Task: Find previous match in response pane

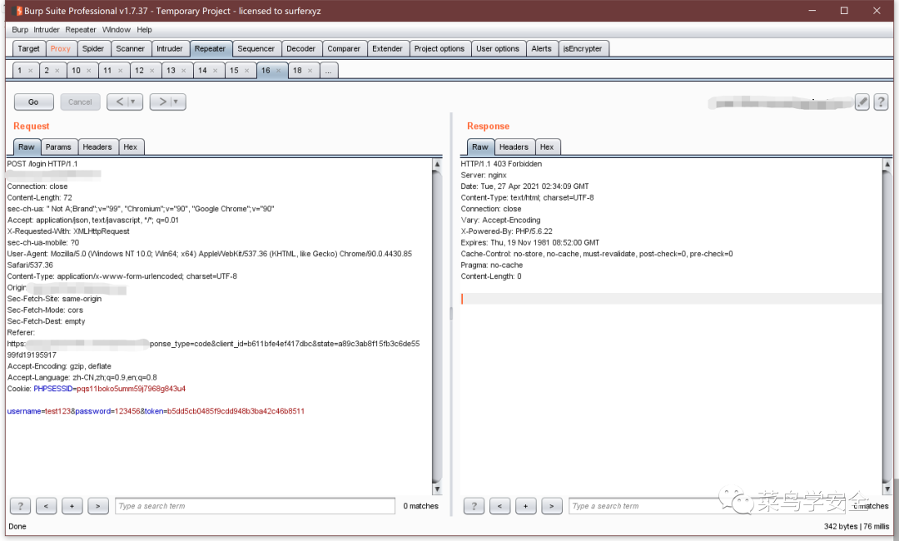Action: pyautogui.click(x=500, y=506)
